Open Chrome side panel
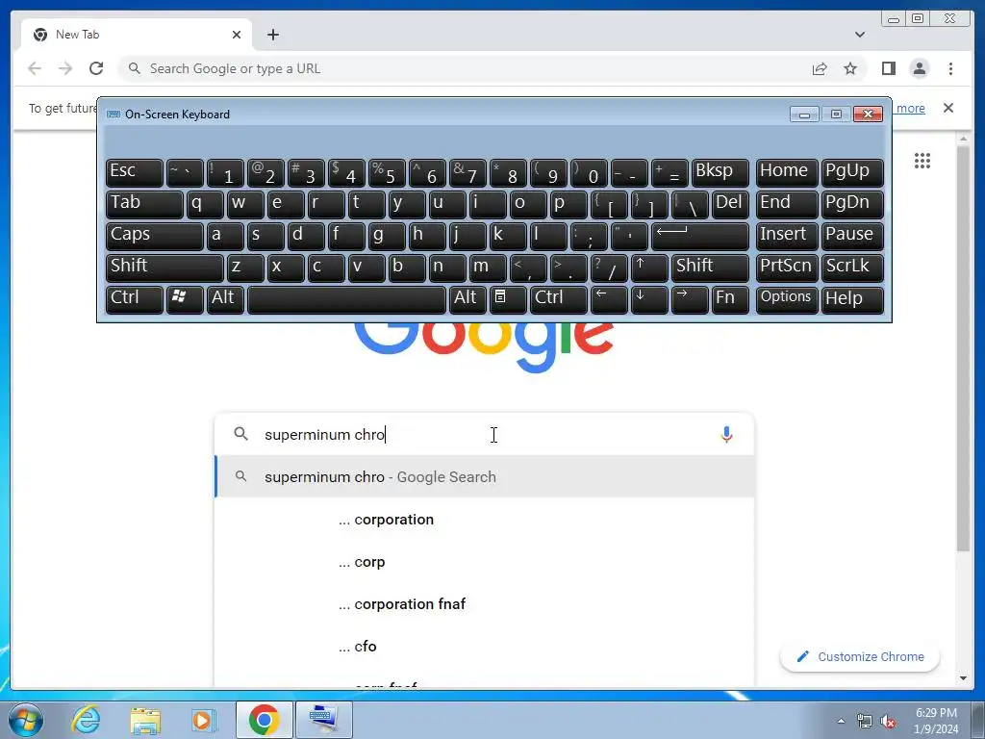985x739 pixels. tap(888, 68)
